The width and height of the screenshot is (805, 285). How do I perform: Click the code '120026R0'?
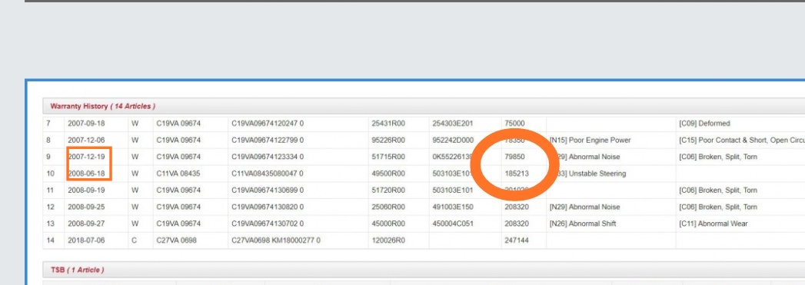[x=388, y=240]
